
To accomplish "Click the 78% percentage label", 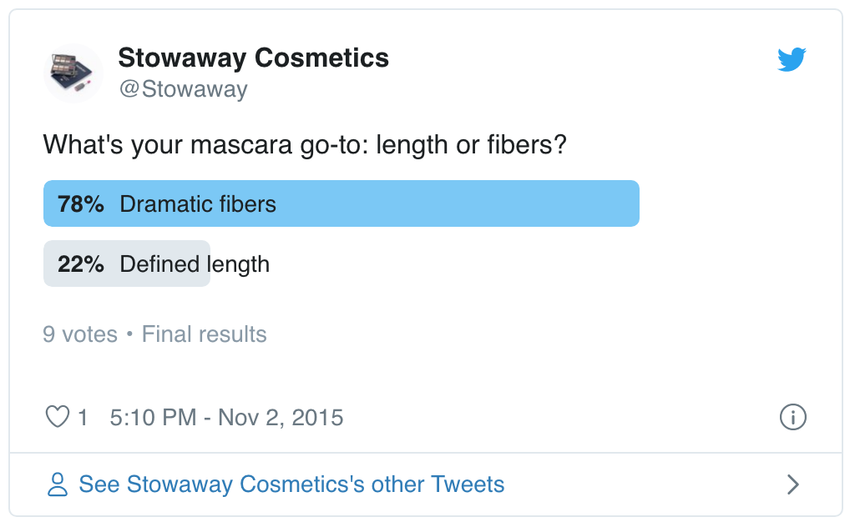I will [80, 203].
